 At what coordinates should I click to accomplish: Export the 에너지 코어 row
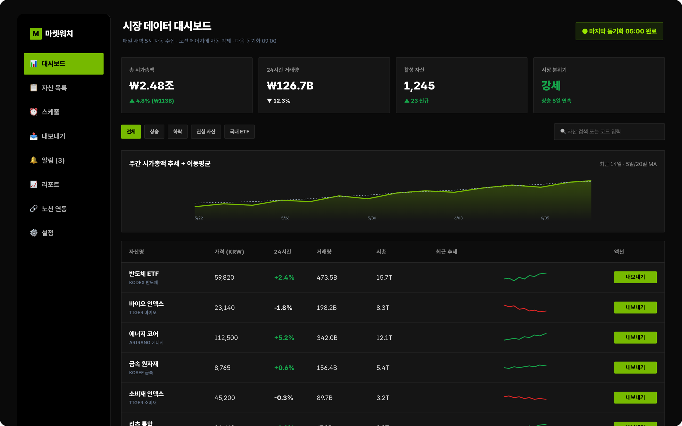pos(635,337)
